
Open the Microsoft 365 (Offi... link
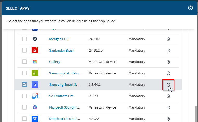point(65,107)
